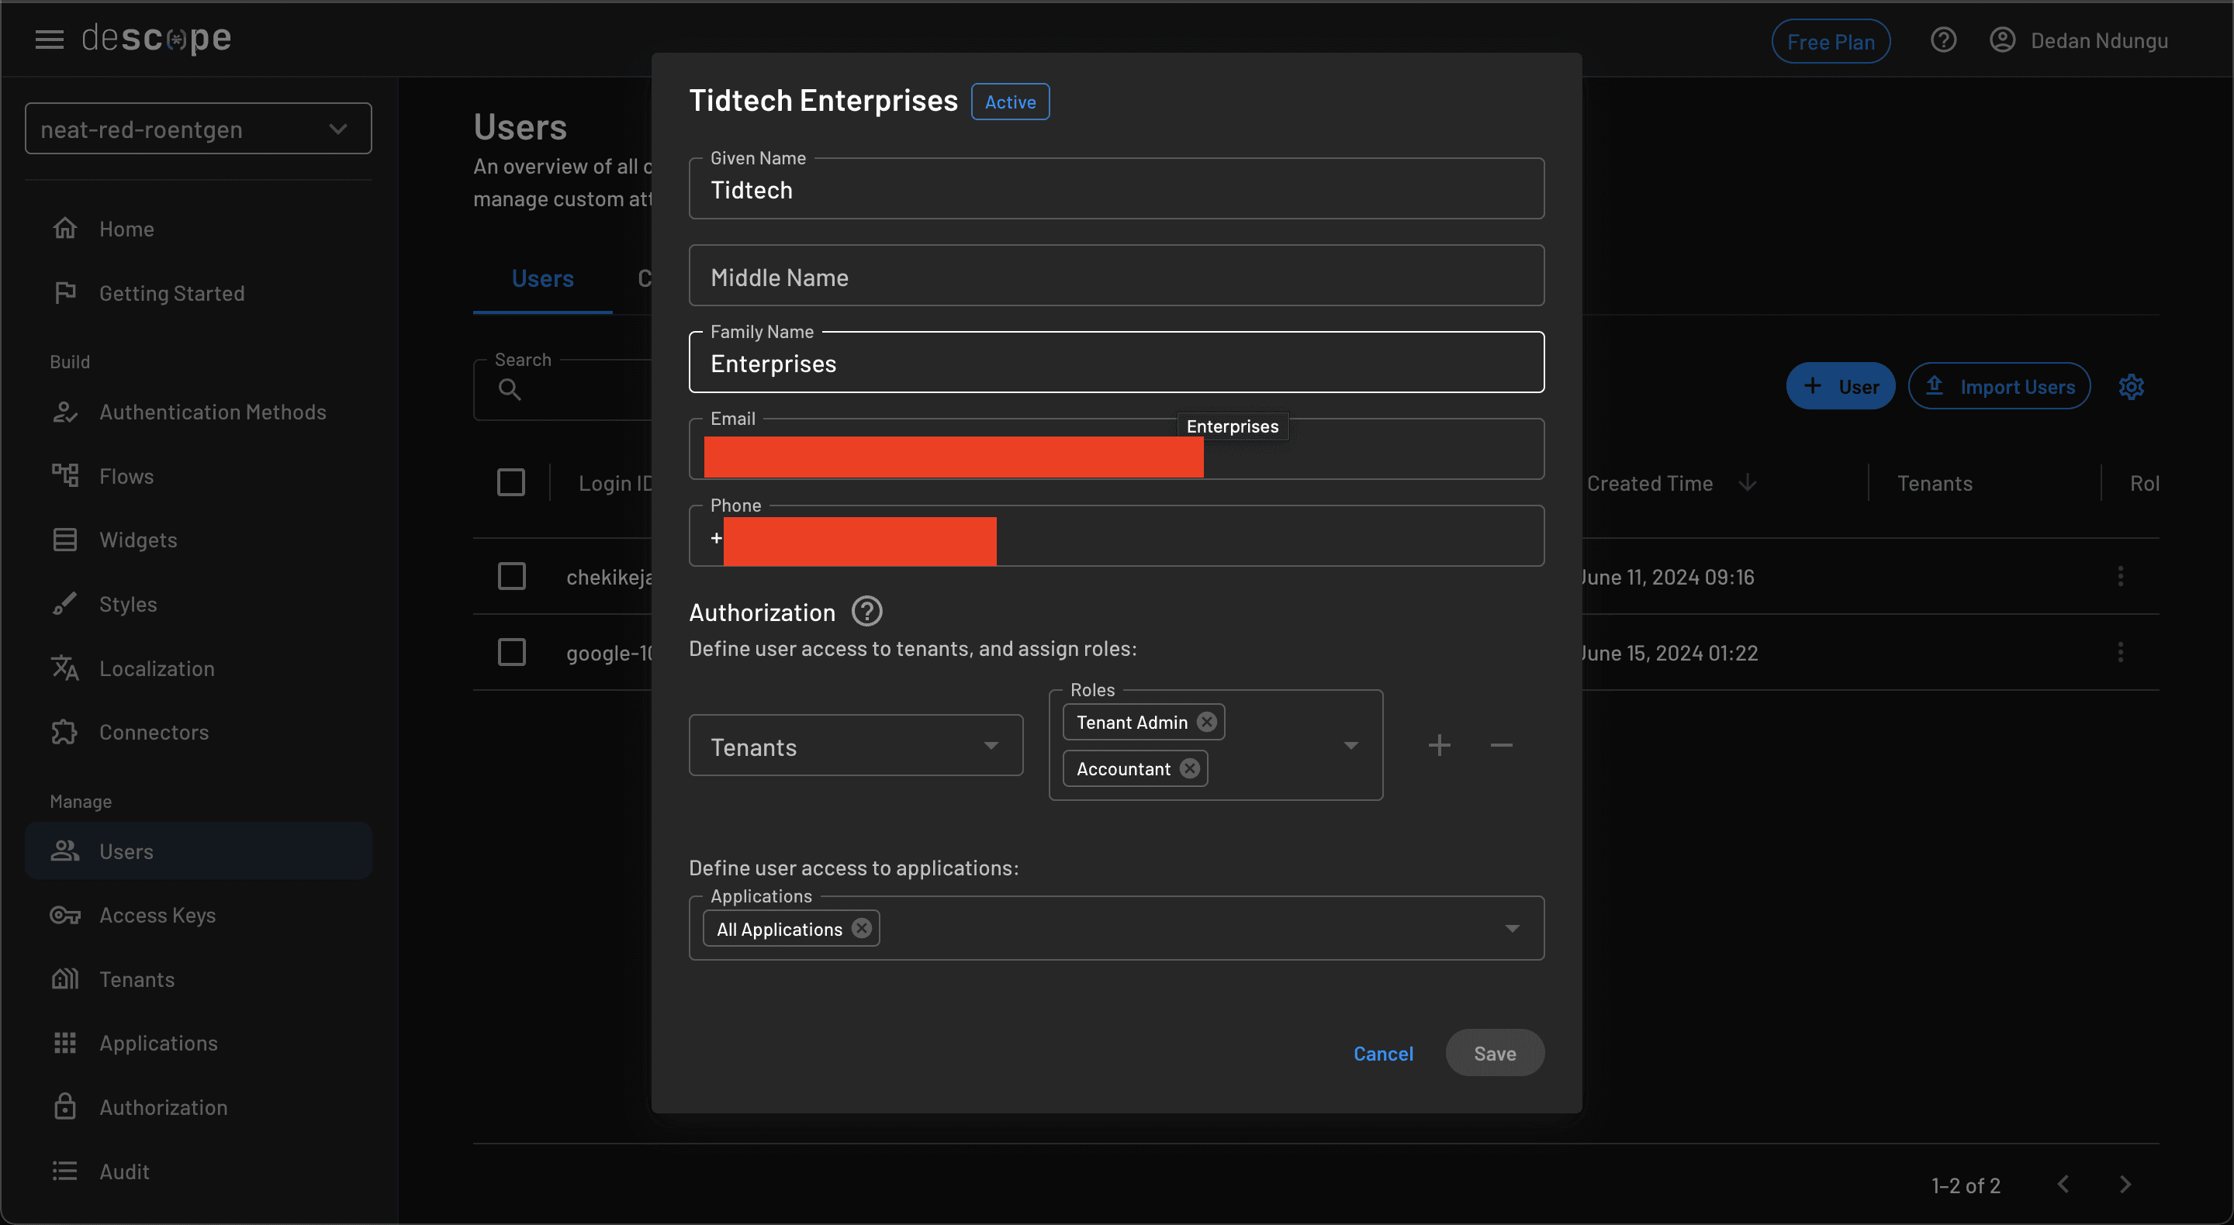
Task: Click the Middle Name input field
Action: [1115, 277]
